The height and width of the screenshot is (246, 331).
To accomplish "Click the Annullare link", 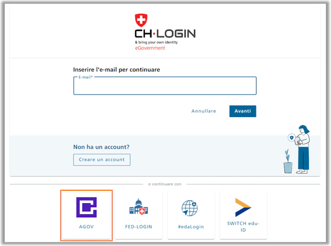I will point(204,111).
